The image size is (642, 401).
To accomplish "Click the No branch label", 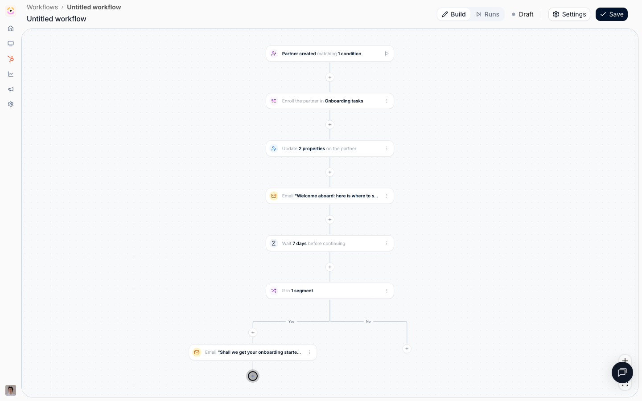I will [368, 321].
